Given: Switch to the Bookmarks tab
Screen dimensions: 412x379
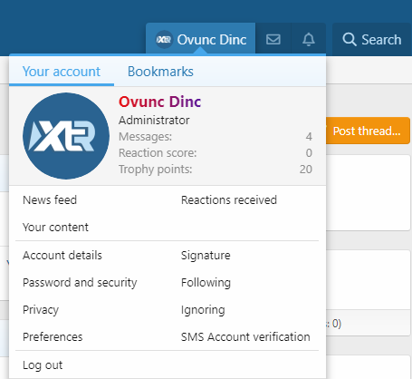Looking at the screenshot, I should 160,72.
